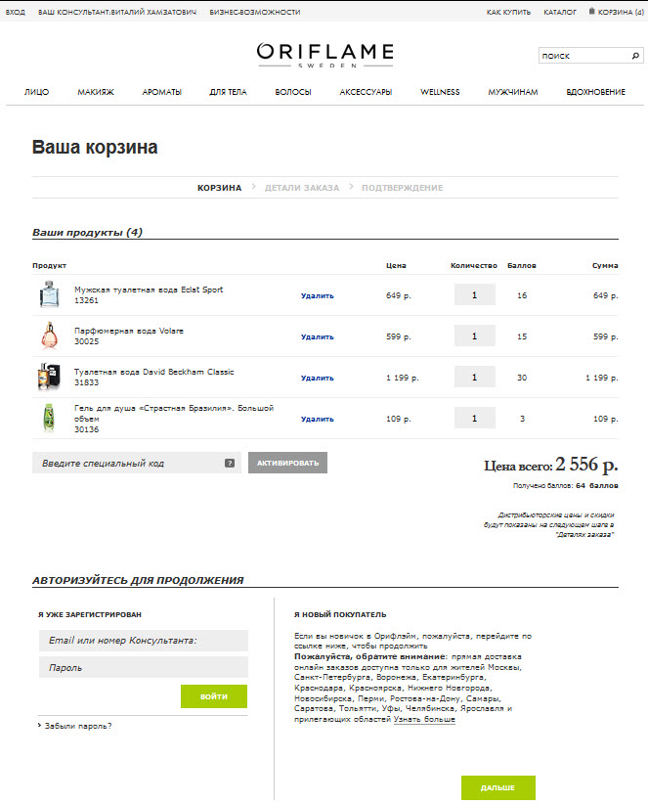This screenshot has height=804, width=648.
Task: Open the cart bag icon in header
Action: point(591,11)
